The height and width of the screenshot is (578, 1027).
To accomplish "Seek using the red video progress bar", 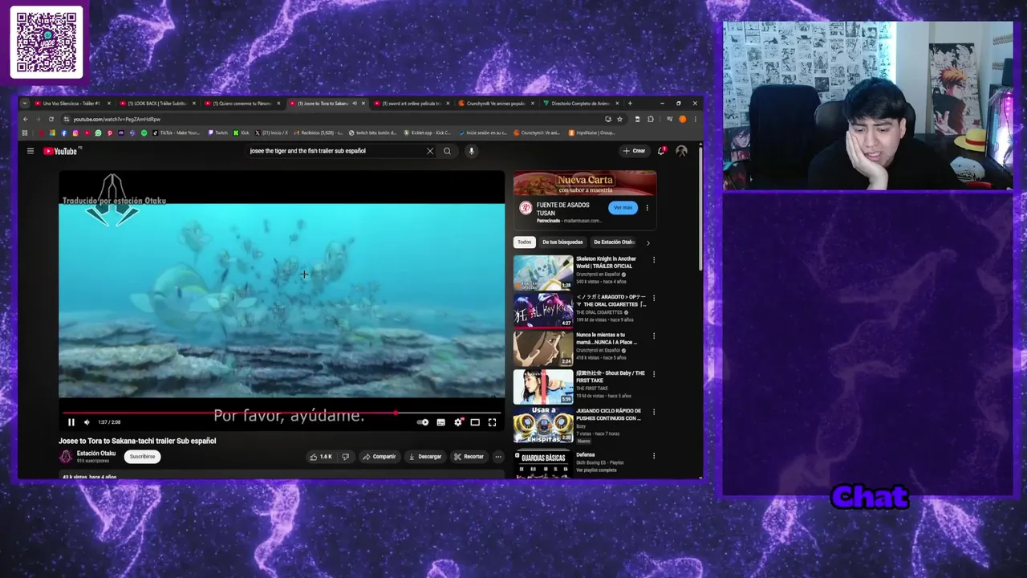I will tap(282, 413).
